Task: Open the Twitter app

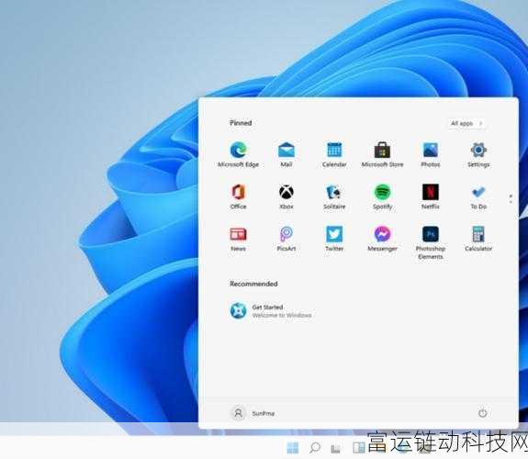Action: [334, 239]
